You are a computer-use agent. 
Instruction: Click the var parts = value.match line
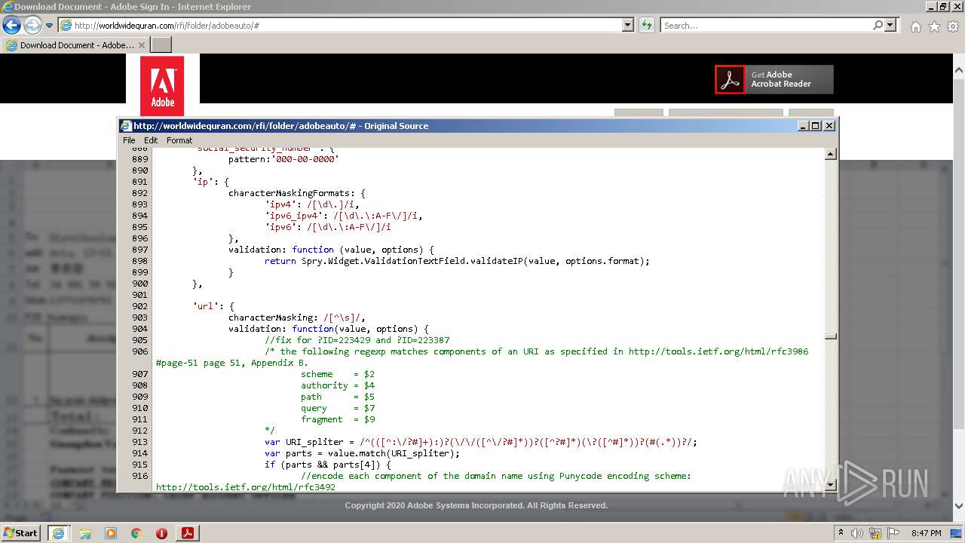[362, 453]
